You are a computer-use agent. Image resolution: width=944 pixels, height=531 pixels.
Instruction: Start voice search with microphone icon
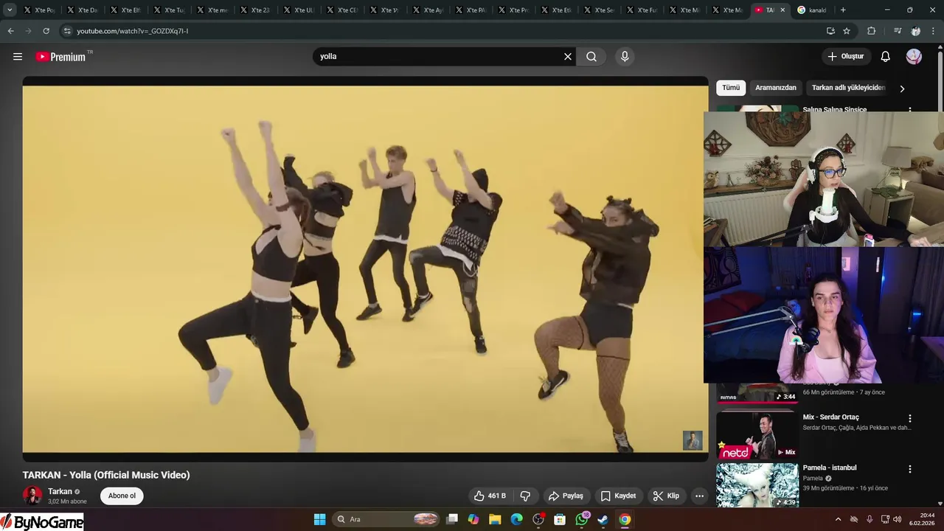click(625, 57)
